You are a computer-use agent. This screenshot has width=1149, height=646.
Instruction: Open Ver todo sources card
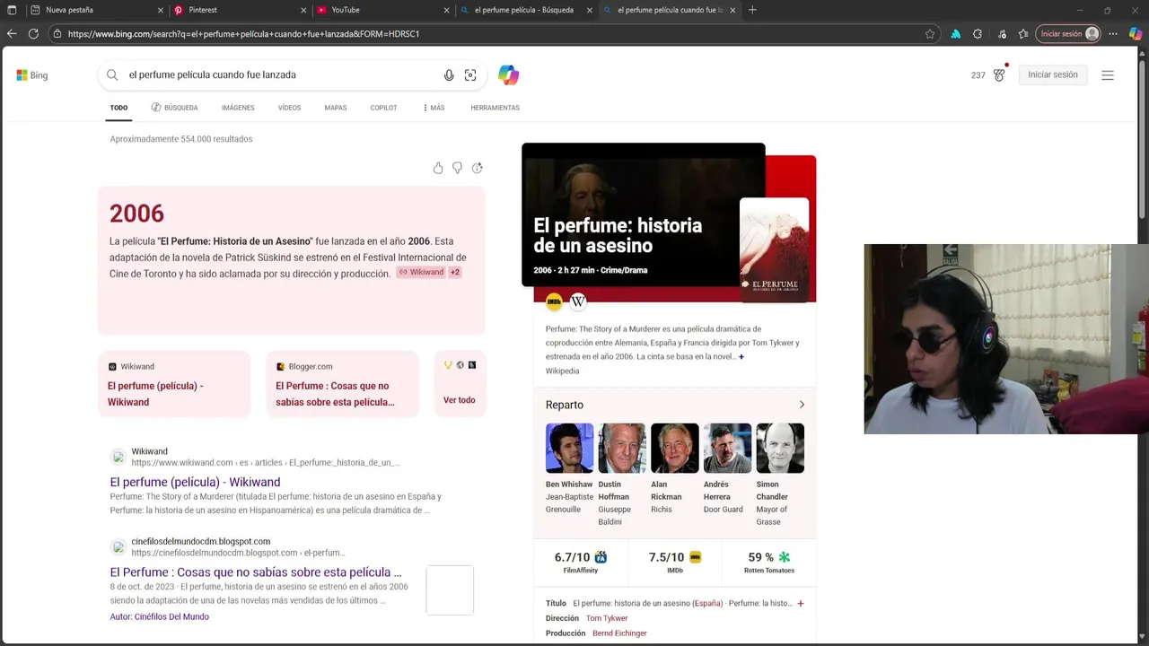pyautogui.click(x=460, y=383)
